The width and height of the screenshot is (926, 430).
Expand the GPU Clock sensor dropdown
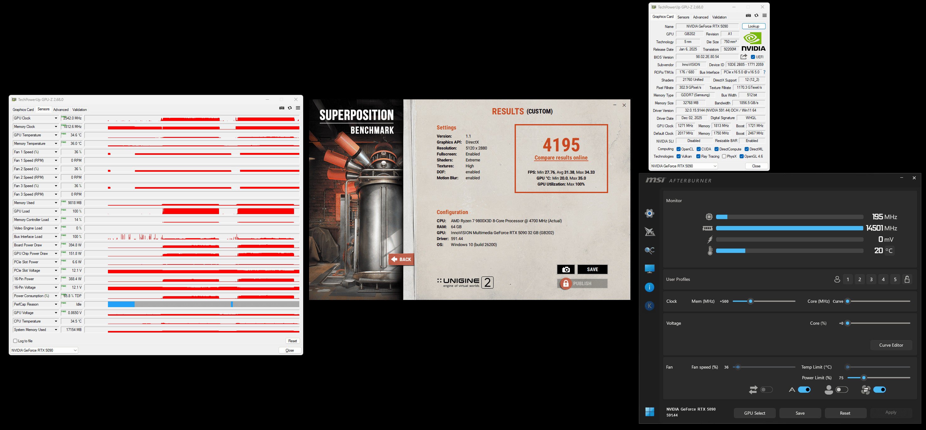(56, 118)
